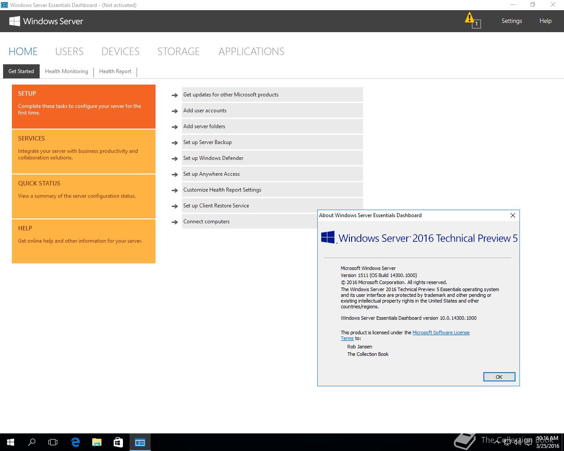
Task: Open the Set up Anywhere Access task
Action: click(272, 174)
